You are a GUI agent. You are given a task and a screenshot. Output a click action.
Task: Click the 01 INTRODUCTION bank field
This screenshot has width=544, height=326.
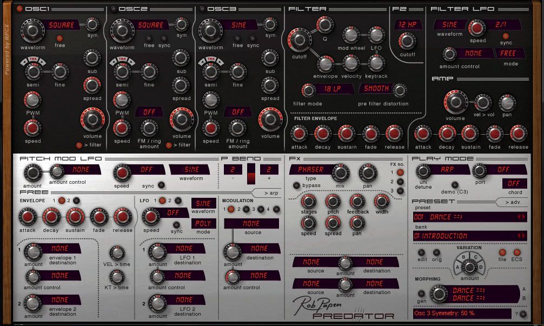[x=470, y=236]
